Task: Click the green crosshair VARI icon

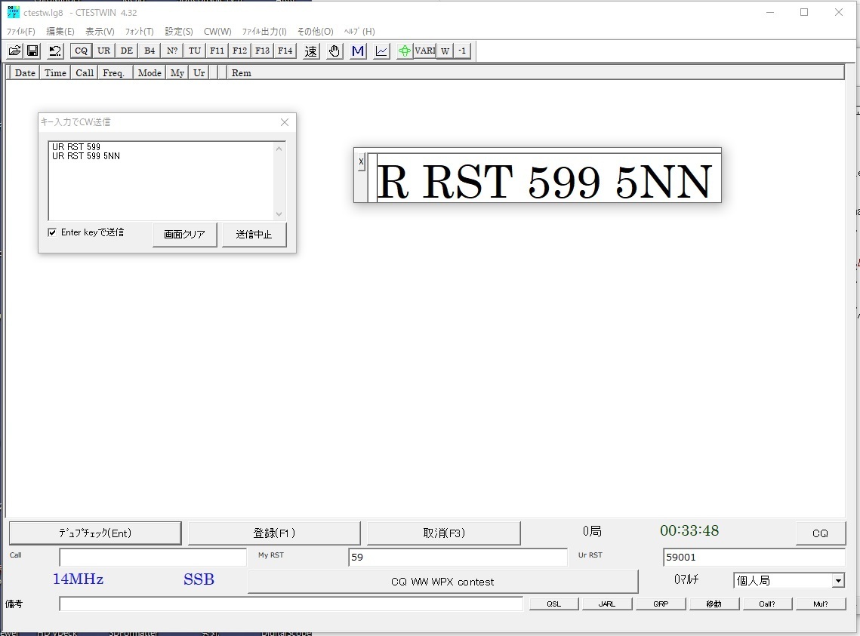Action: point(402,51)
